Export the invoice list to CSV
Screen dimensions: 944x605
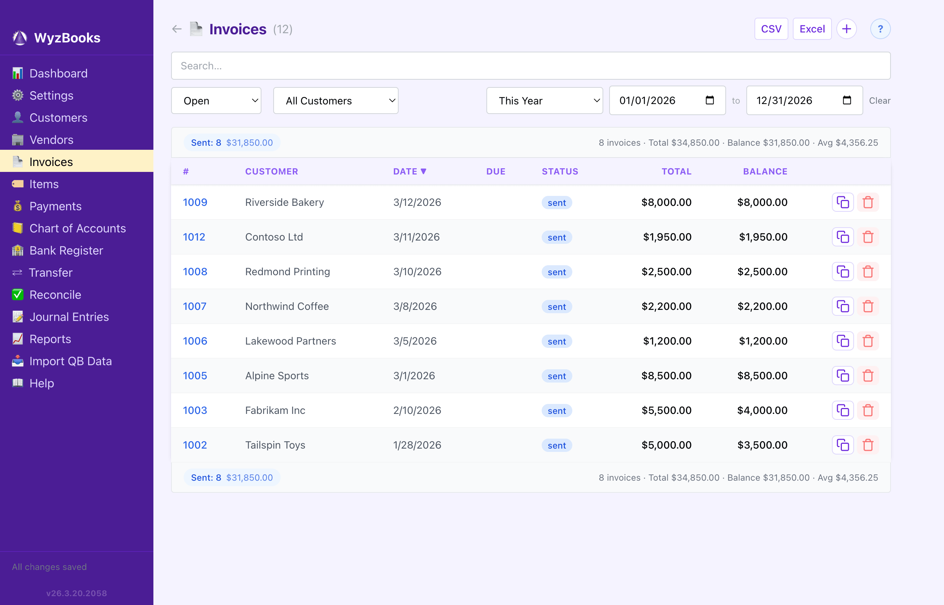coord(771,28)
